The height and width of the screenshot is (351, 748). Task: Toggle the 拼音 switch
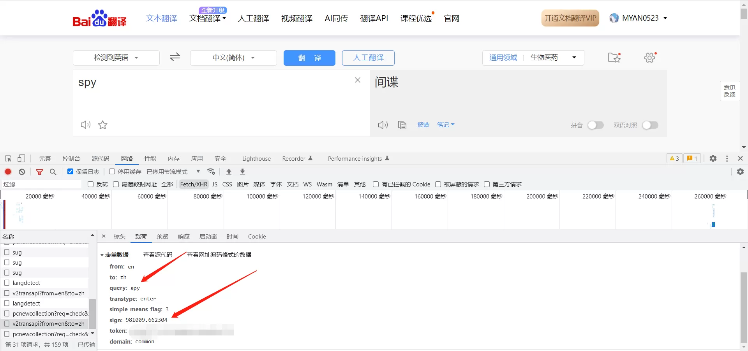pyautogui.click(x=595, y=125)
